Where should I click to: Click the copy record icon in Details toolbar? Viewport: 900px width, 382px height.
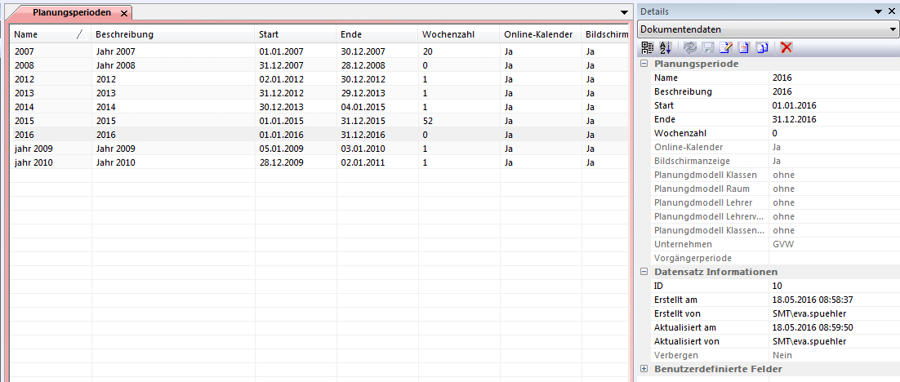(760, 48)
